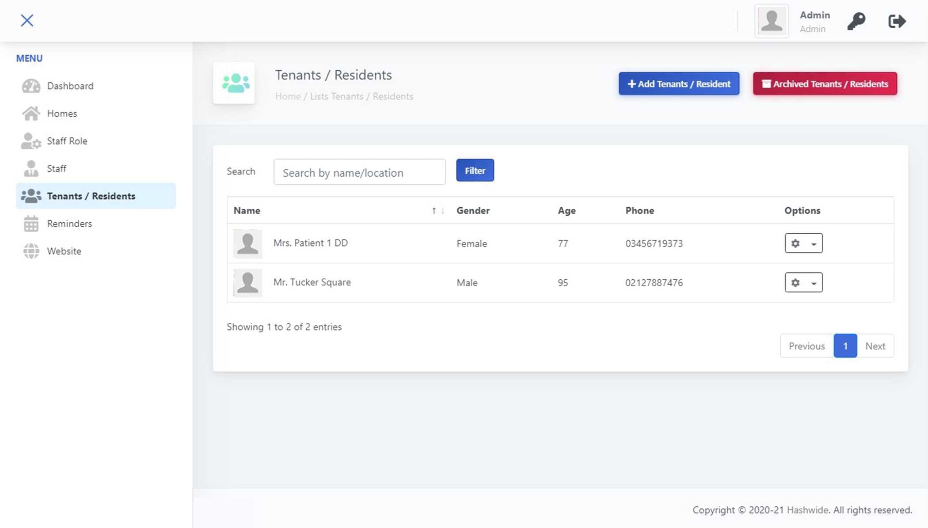Click Female gender cell
Screen dimensions: 928x528
pos(472,243)
